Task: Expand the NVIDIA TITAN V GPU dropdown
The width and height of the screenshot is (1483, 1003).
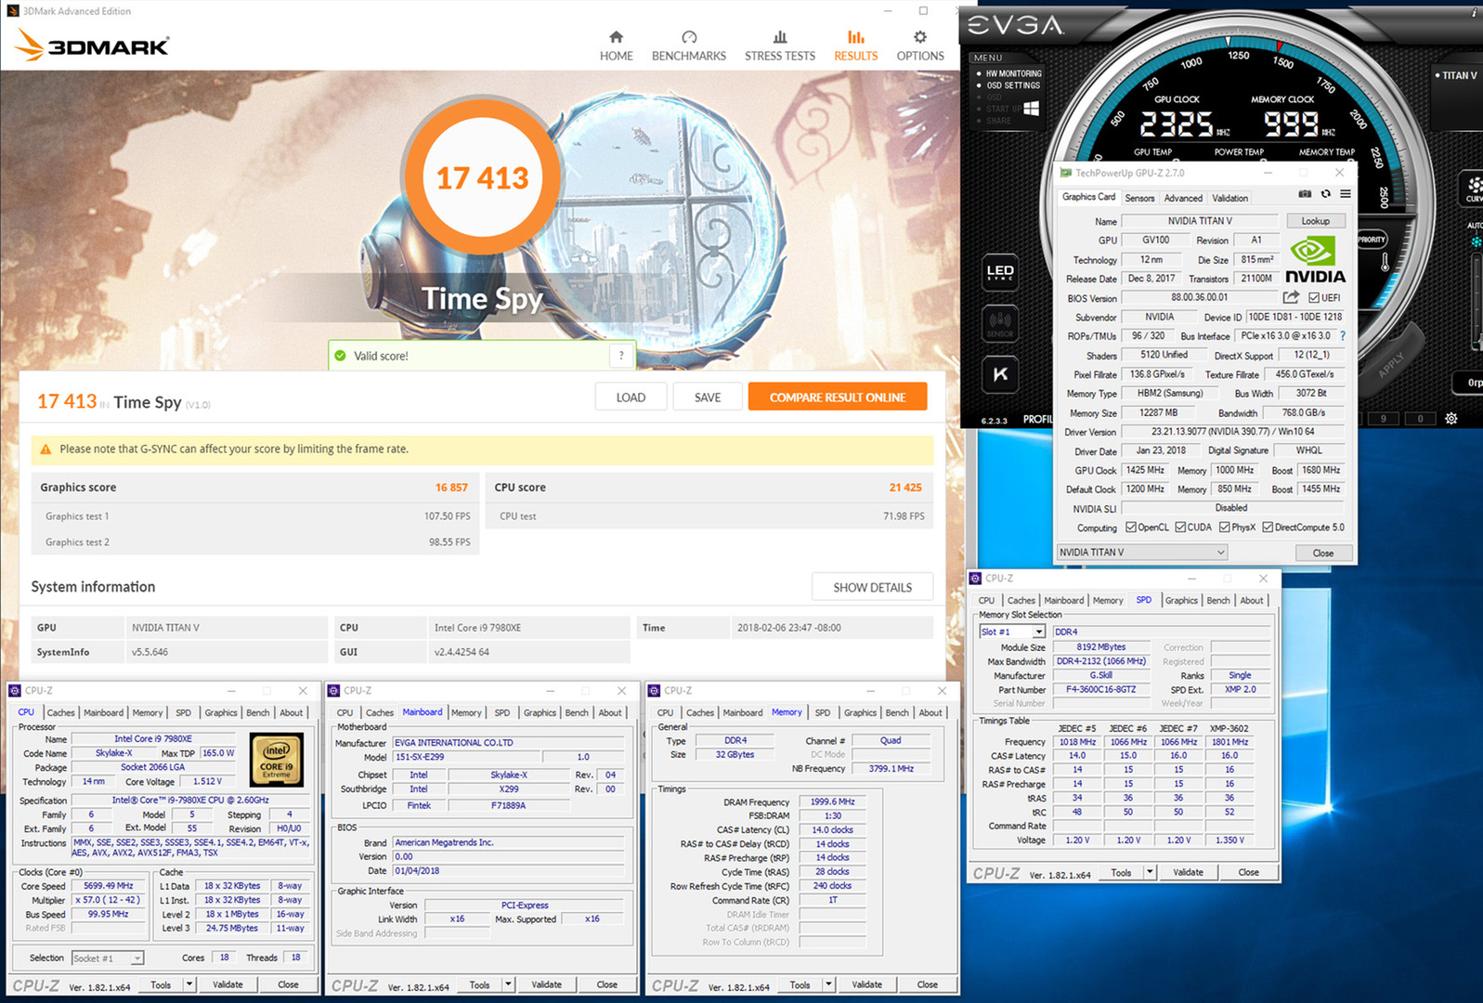Action: tap(1142, 552)
